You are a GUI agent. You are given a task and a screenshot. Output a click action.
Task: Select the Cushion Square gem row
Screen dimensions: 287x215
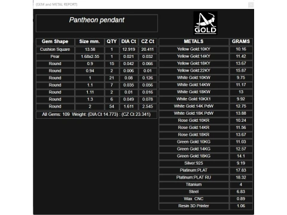(96, 50)
